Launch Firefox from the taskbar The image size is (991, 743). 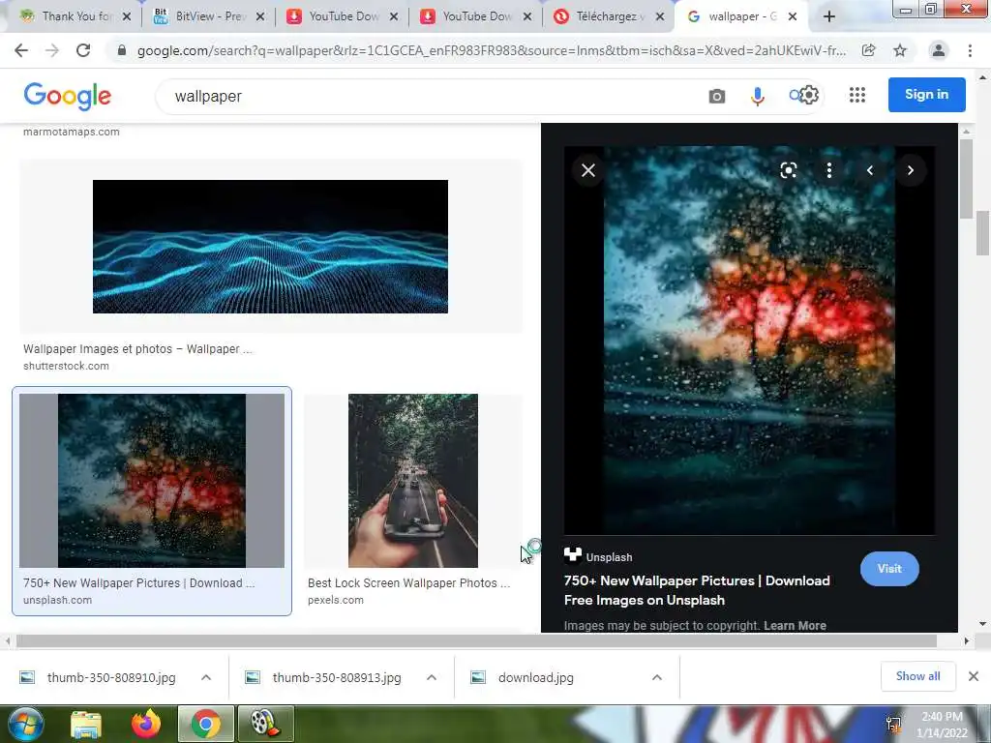[x=146, y=724]
